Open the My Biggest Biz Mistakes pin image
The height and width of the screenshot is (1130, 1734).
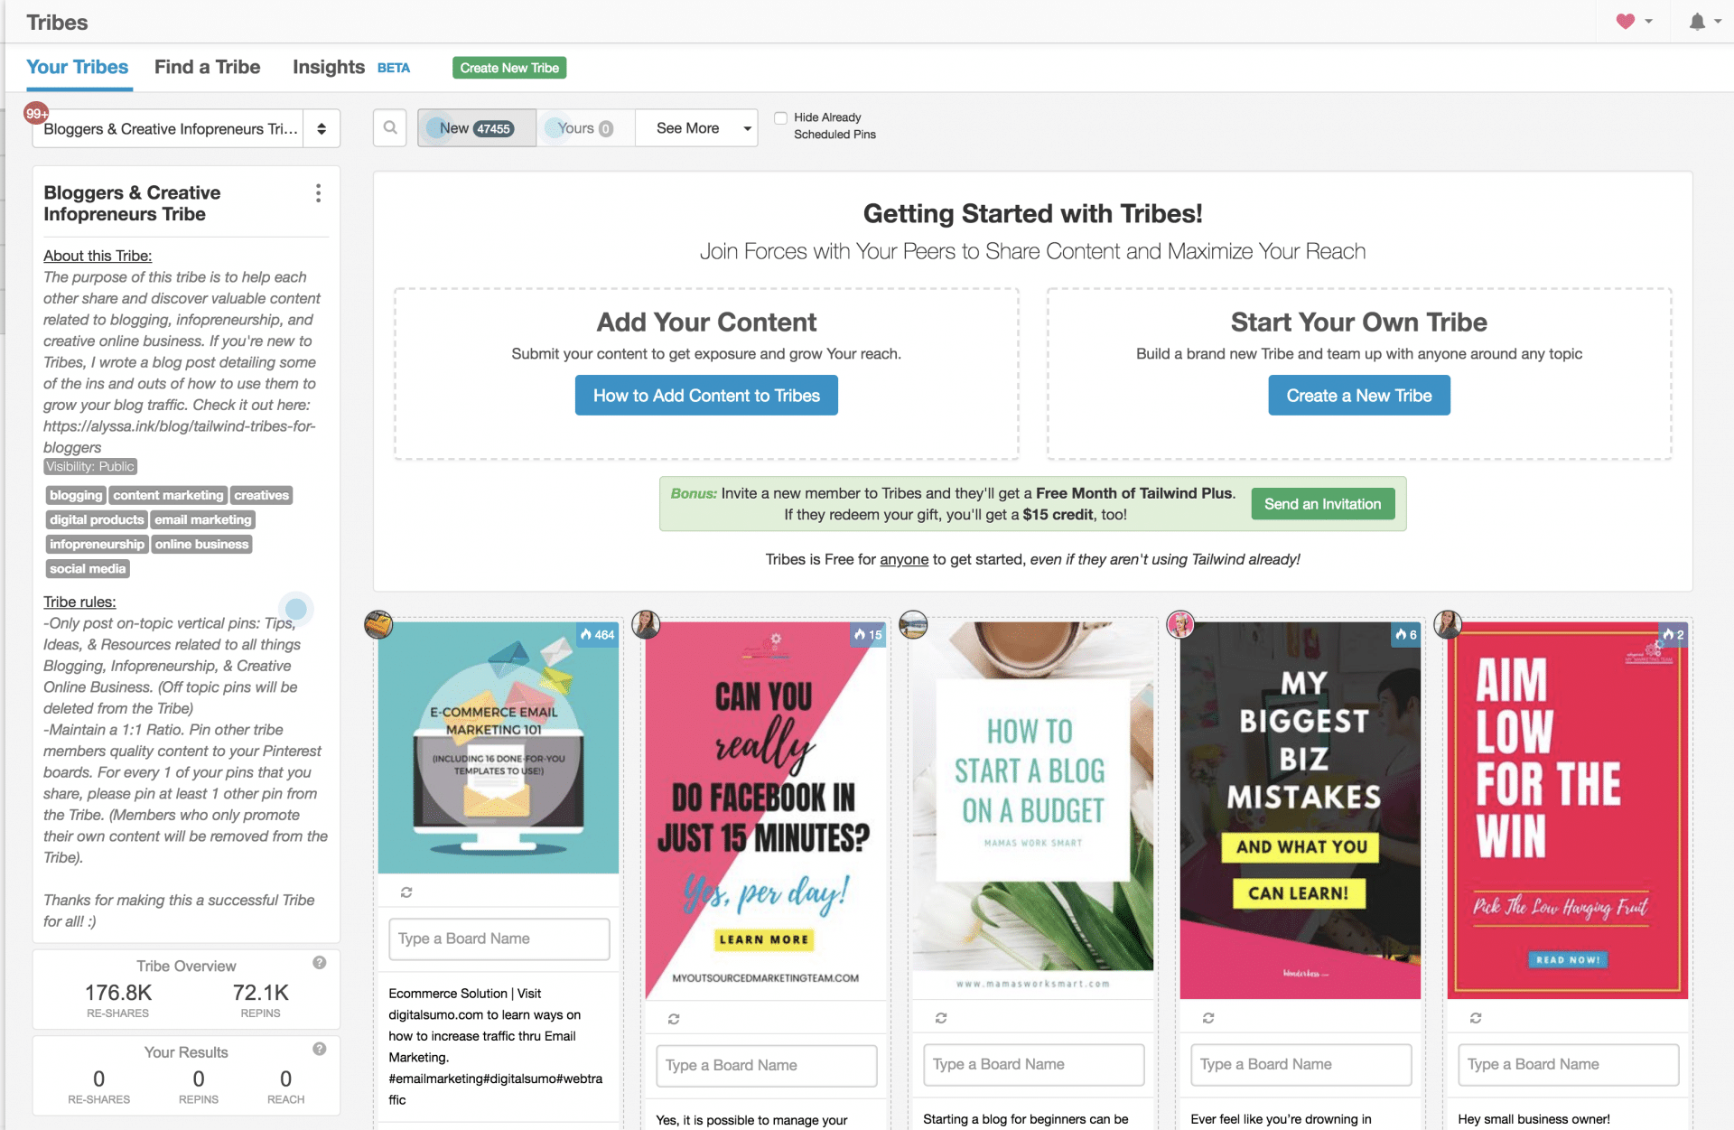(1300, 810)
